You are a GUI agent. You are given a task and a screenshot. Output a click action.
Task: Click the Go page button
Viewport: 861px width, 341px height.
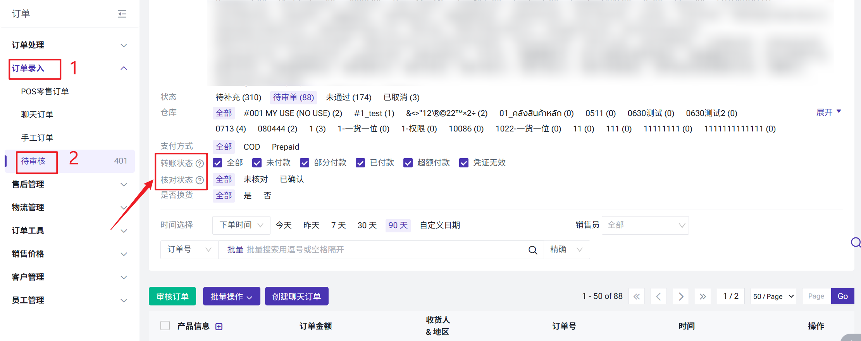click(x=842, y=297)
